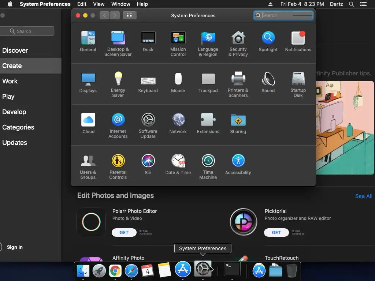Click the App Store sidebar search field
The width and height of the screenshot is (375, 281).
click(x=27, y=31)
